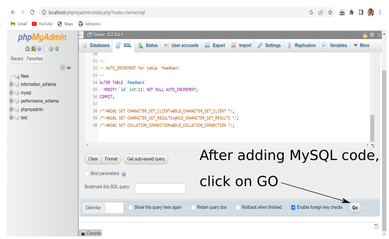Open navigation panel settings gear icon

point(51,48)
